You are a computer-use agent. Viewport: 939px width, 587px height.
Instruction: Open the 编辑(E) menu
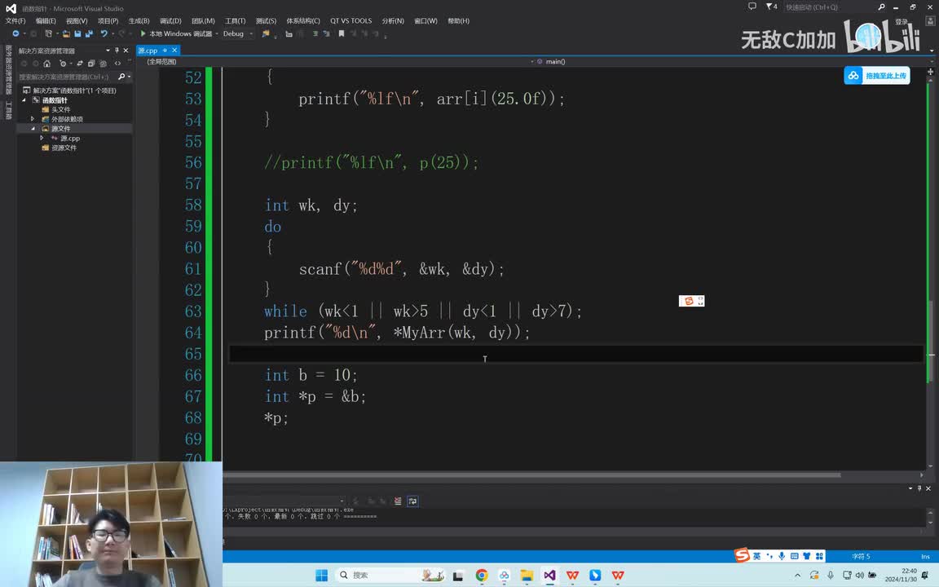[x=46, y=21]
